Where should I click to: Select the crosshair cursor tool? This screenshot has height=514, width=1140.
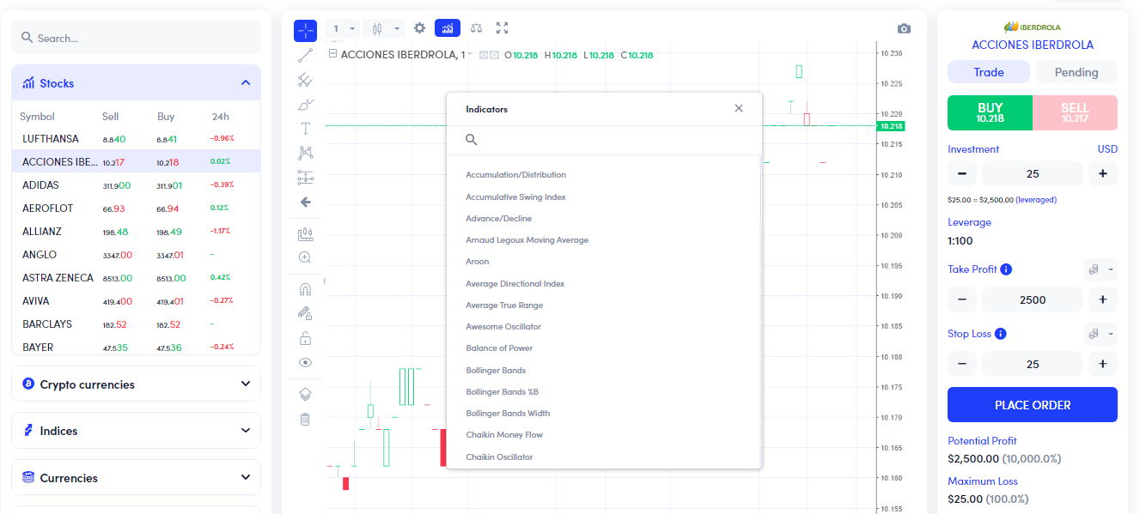tap(305, 30)
